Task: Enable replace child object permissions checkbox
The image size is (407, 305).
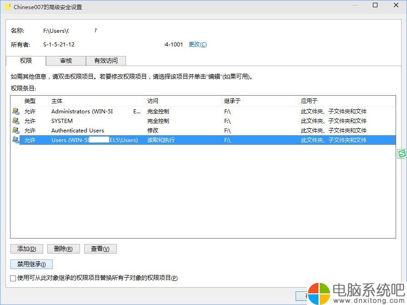Action: pos(13,278)
